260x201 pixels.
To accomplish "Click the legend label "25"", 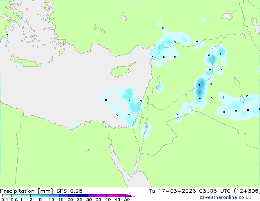I will point(80,199).
